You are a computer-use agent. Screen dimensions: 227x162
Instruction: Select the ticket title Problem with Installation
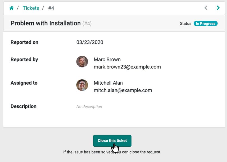click(45, 23)
